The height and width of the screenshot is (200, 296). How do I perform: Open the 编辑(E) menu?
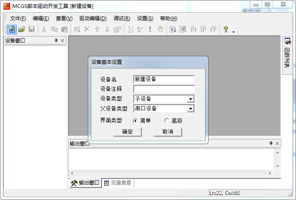(x=41, y=18)
